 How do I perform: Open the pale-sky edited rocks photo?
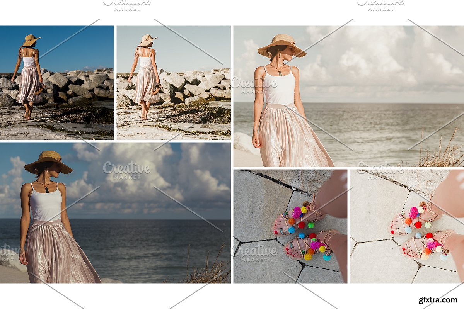pos(174,82)
